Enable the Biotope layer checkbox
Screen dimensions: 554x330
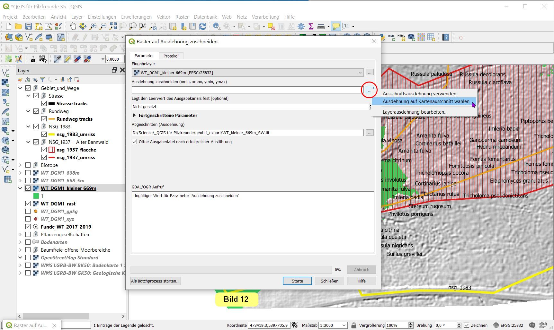28,165
